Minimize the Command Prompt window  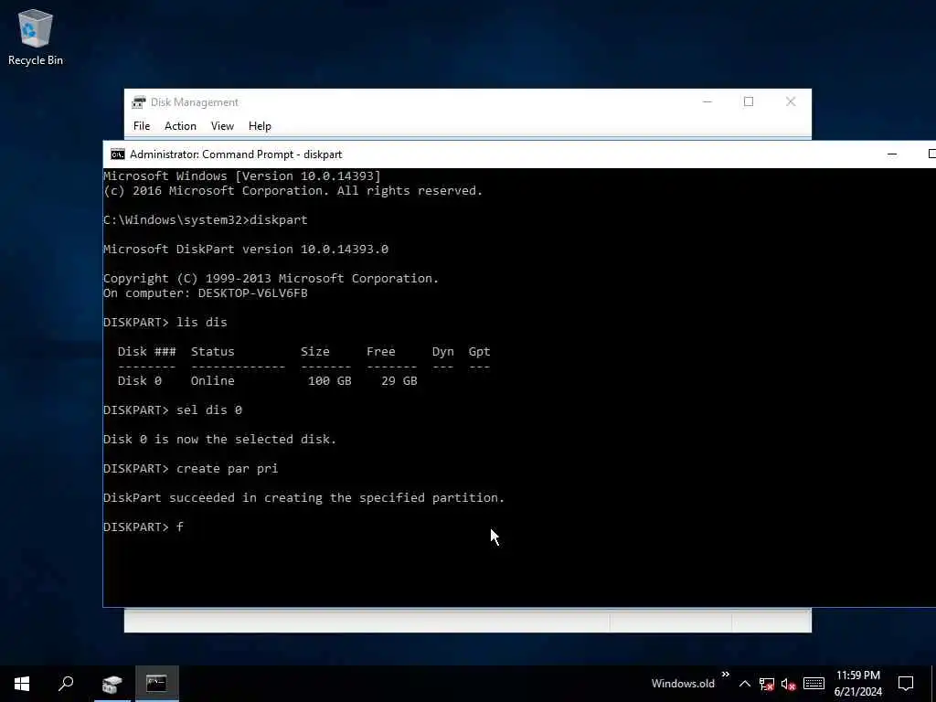tap(892, 154)
